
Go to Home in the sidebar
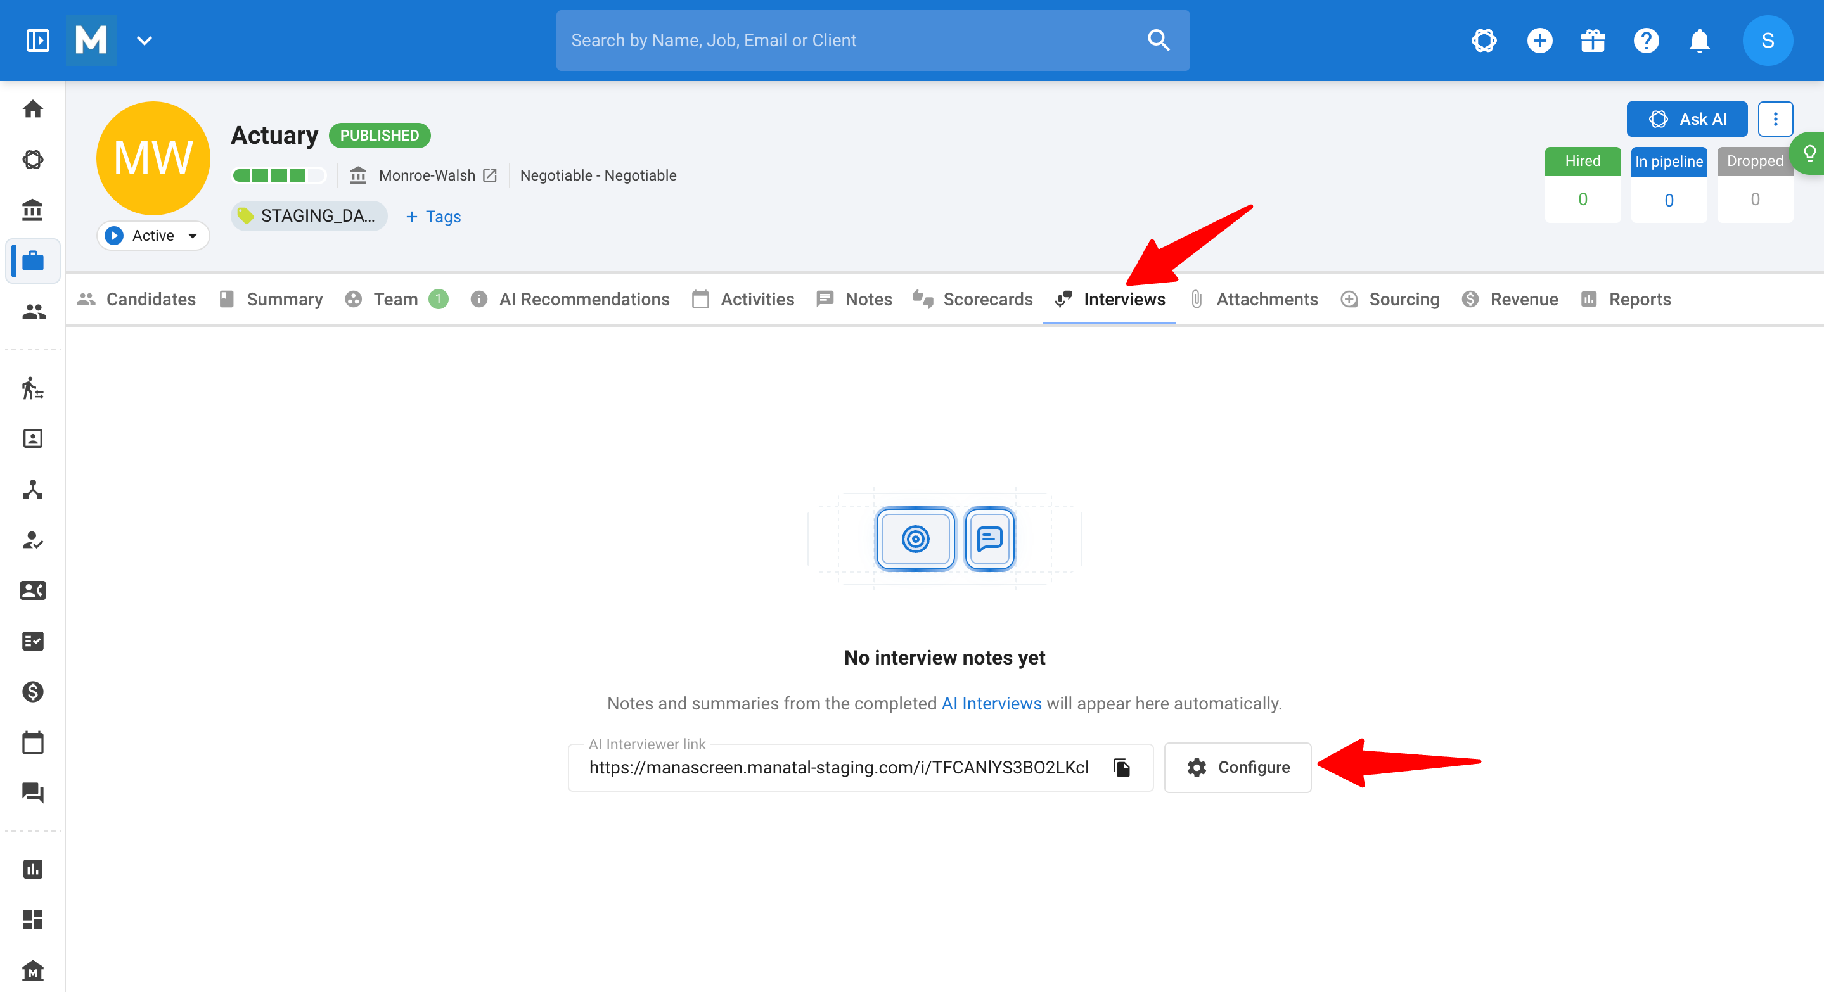tap(34, 109)
